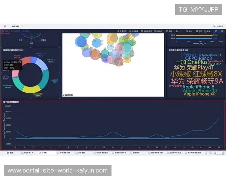
Task: Open the 组件 component panel
Action: (x=6, y=31)
